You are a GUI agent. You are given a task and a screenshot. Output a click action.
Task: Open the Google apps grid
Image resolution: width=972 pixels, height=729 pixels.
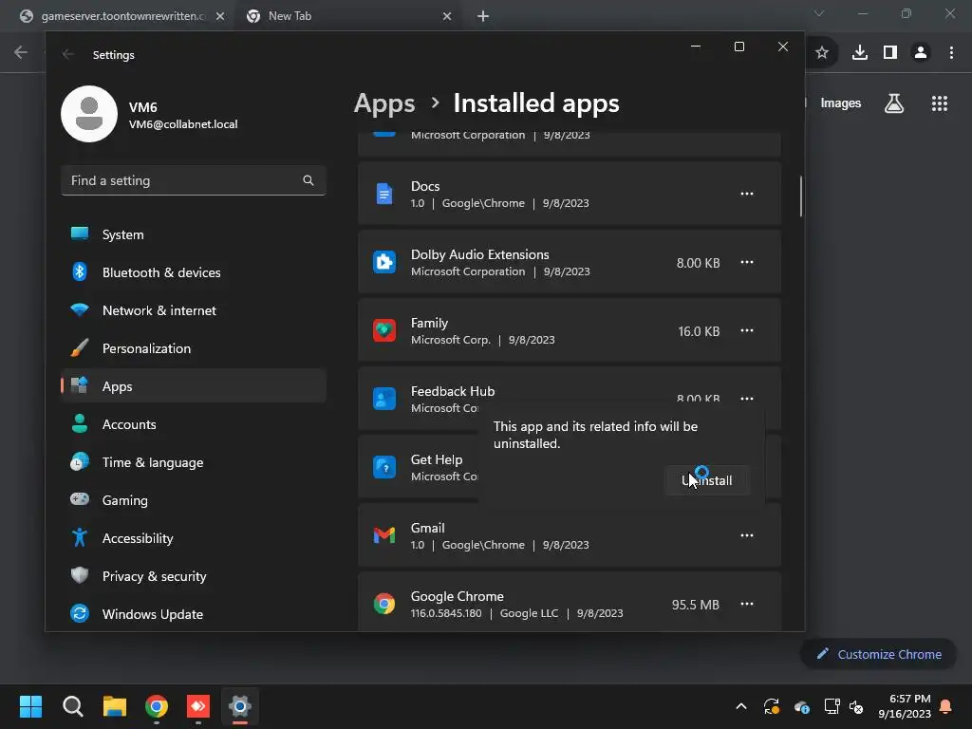940,103
